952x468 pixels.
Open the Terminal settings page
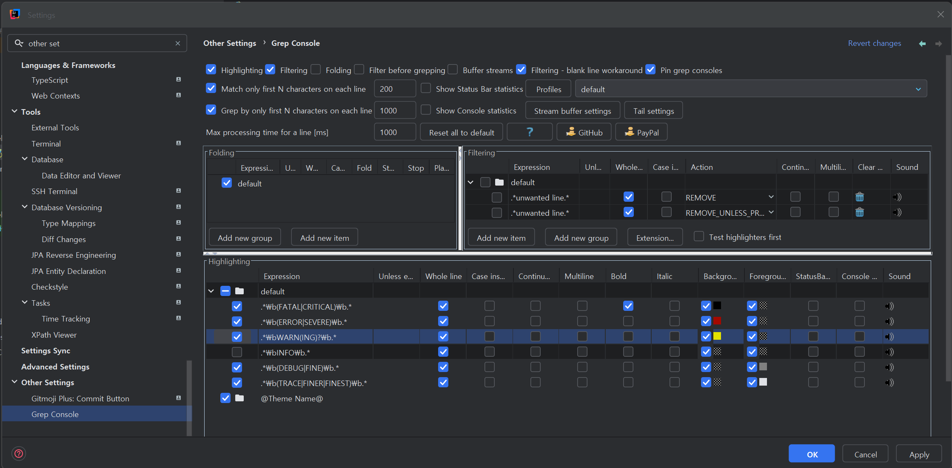point(46,144)
